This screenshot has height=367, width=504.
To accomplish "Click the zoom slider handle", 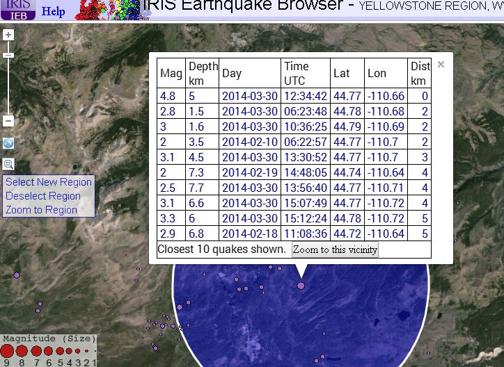I will (8, 55).
